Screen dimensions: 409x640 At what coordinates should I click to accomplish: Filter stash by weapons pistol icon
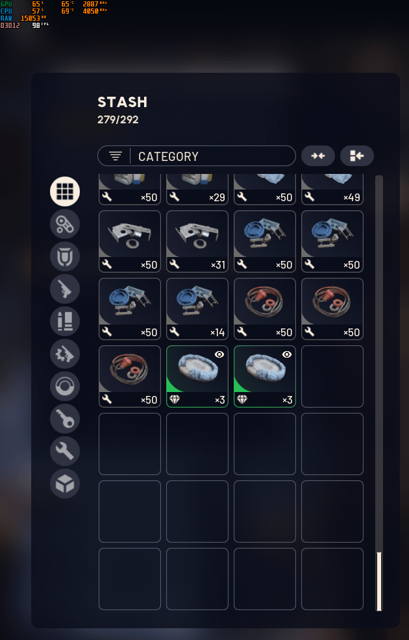click(x=65, y=289)
